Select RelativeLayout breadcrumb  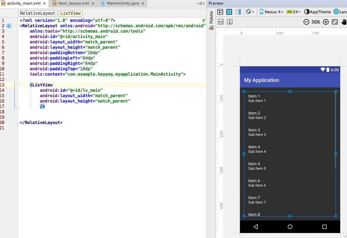click(38, 13)
